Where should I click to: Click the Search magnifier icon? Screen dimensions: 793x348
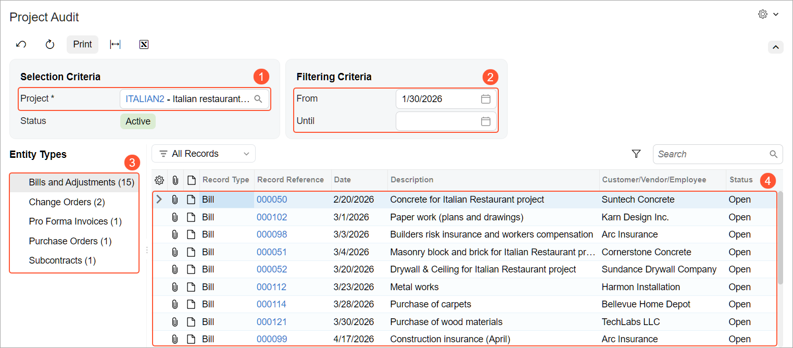point(773,154)
